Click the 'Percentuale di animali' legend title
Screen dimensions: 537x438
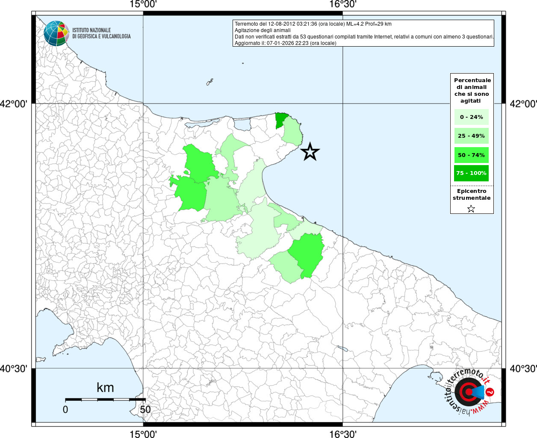pos(472,90)
